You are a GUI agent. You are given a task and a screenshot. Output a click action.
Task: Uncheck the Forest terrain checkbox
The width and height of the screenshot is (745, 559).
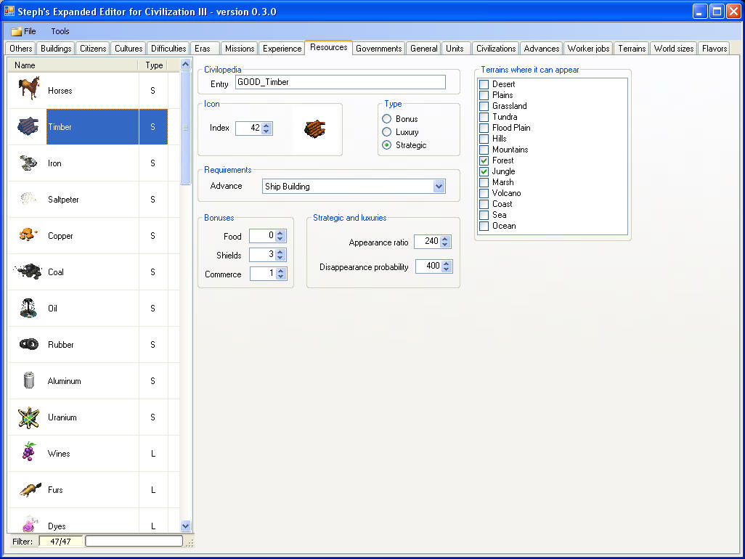[484, 160]
